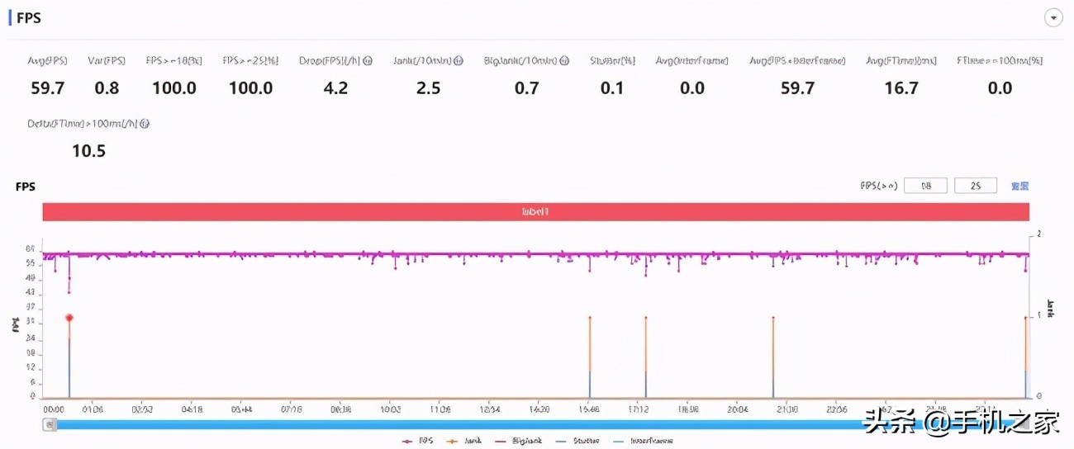Click the blue timeline range bar below the chart
This screenshot has width=1074, height=449.
pyautogui.click(x=536, y=425)
